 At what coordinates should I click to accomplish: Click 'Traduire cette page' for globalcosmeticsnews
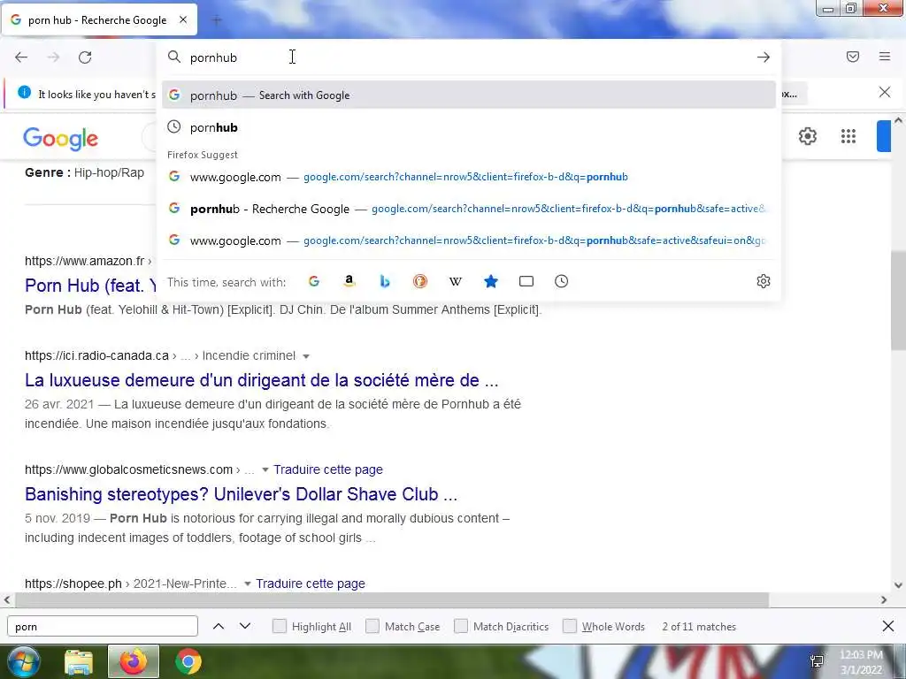(328, 469)
